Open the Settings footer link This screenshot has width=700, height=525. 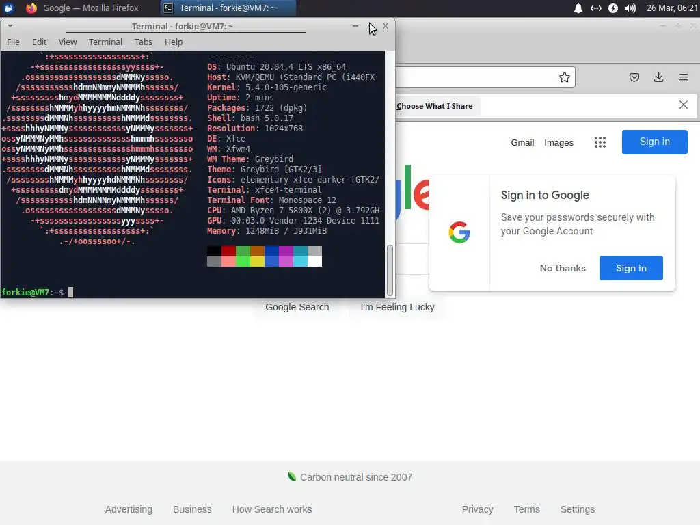pyautogui.click(x=578, y=509)
